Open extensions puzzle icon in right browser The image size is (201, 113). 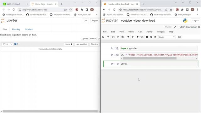[x=182, y=10]
